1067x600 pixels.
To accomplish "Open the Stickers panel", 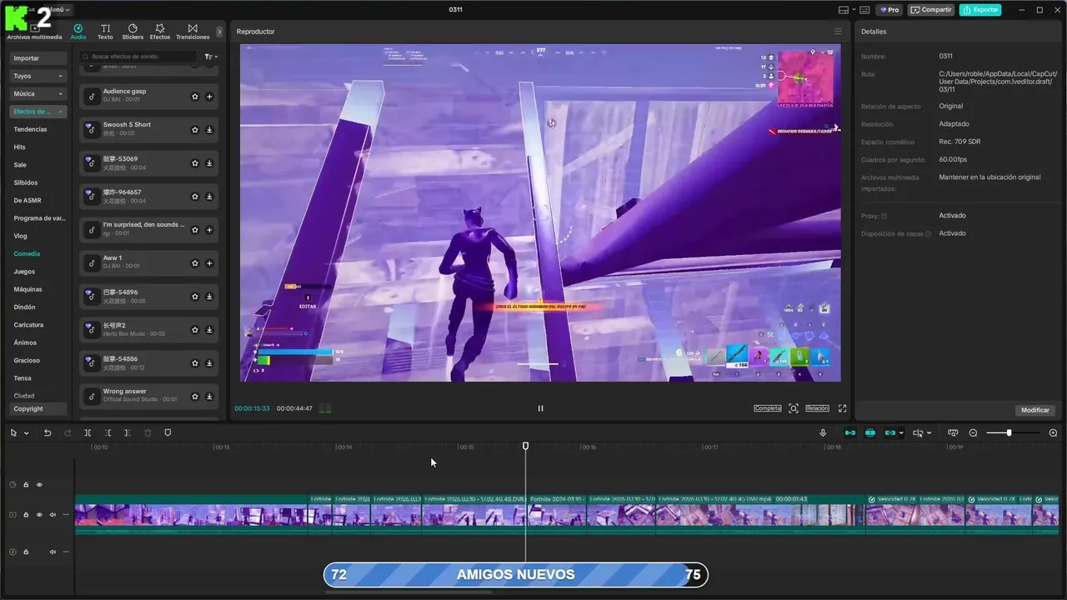I will [x=133, y=32].
